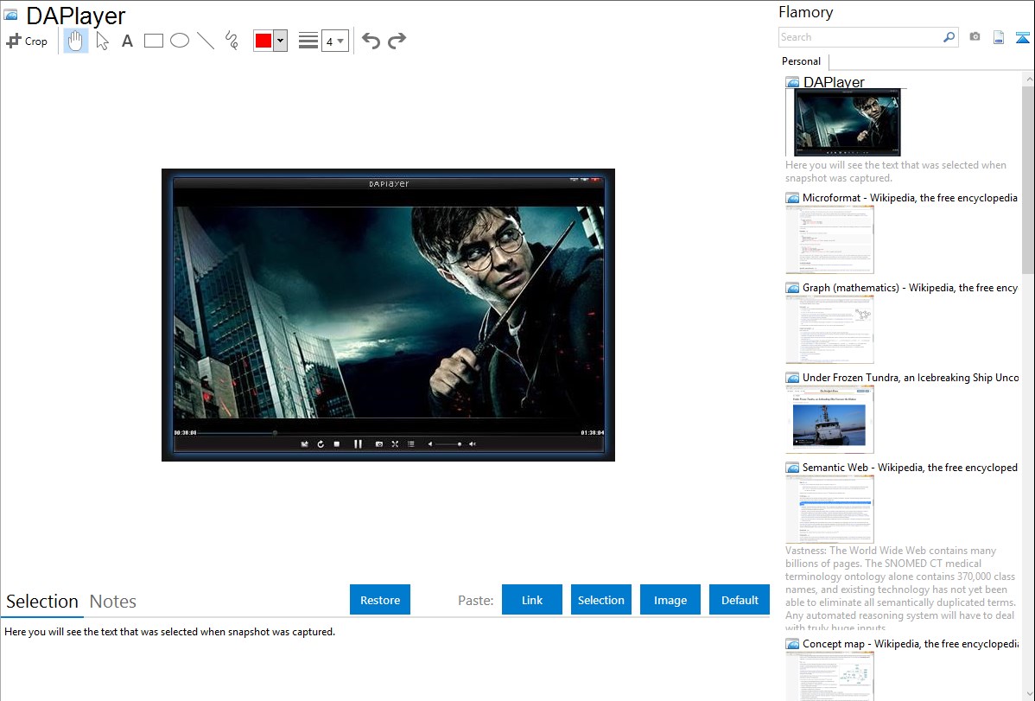This screenshot has width=1035, height=701.
Task: Click the sidebar list scrollbar up arrow
Action: tap(1028, 80)
